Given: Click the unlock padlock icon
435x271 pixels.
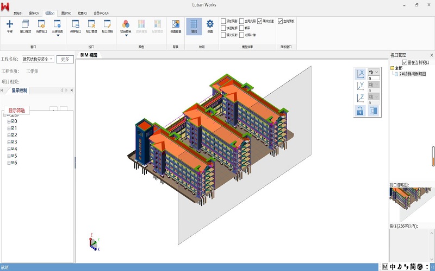Looking at the screenshot, I should tap(360, 111).
